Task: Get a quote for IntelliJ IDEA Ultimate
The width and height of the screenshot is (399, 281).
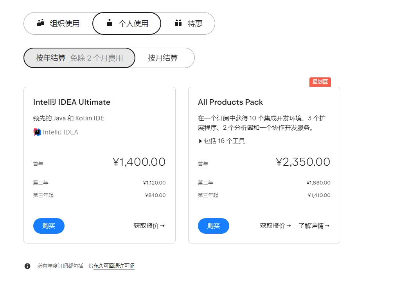Action: tap(149, 226)
